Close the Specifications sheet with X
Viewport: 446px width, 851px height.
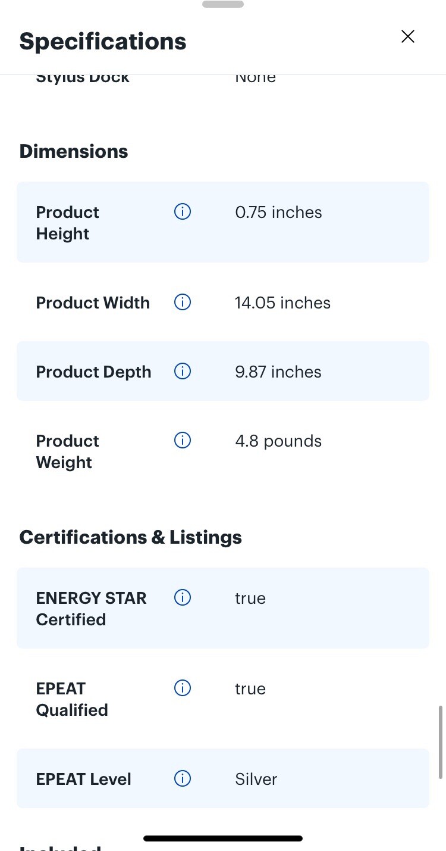tap(408, 37)
